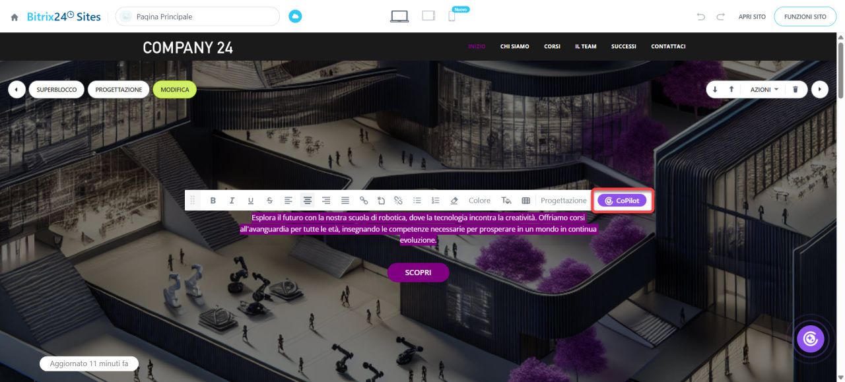Remove the link with the unlink icon

(398, 201)
